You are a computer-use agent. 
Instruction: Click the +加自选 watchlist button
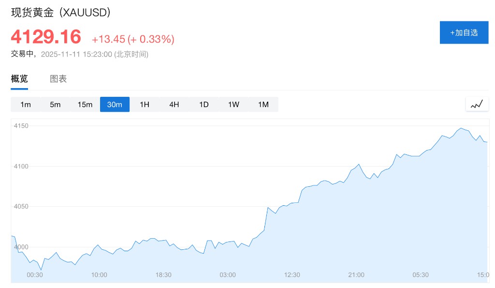pos(464,32)
